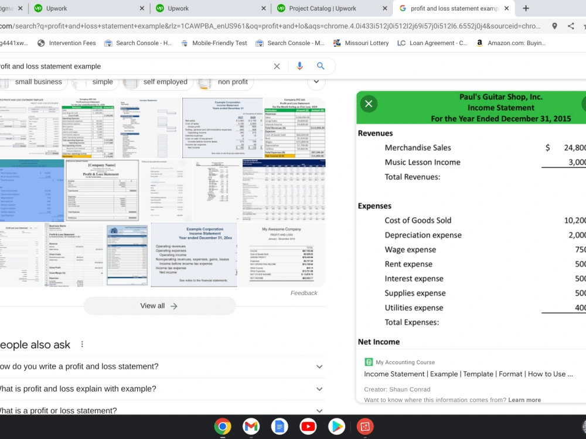Launch Gmail from the shelf
586x439 pixels.
coord(251,426)
